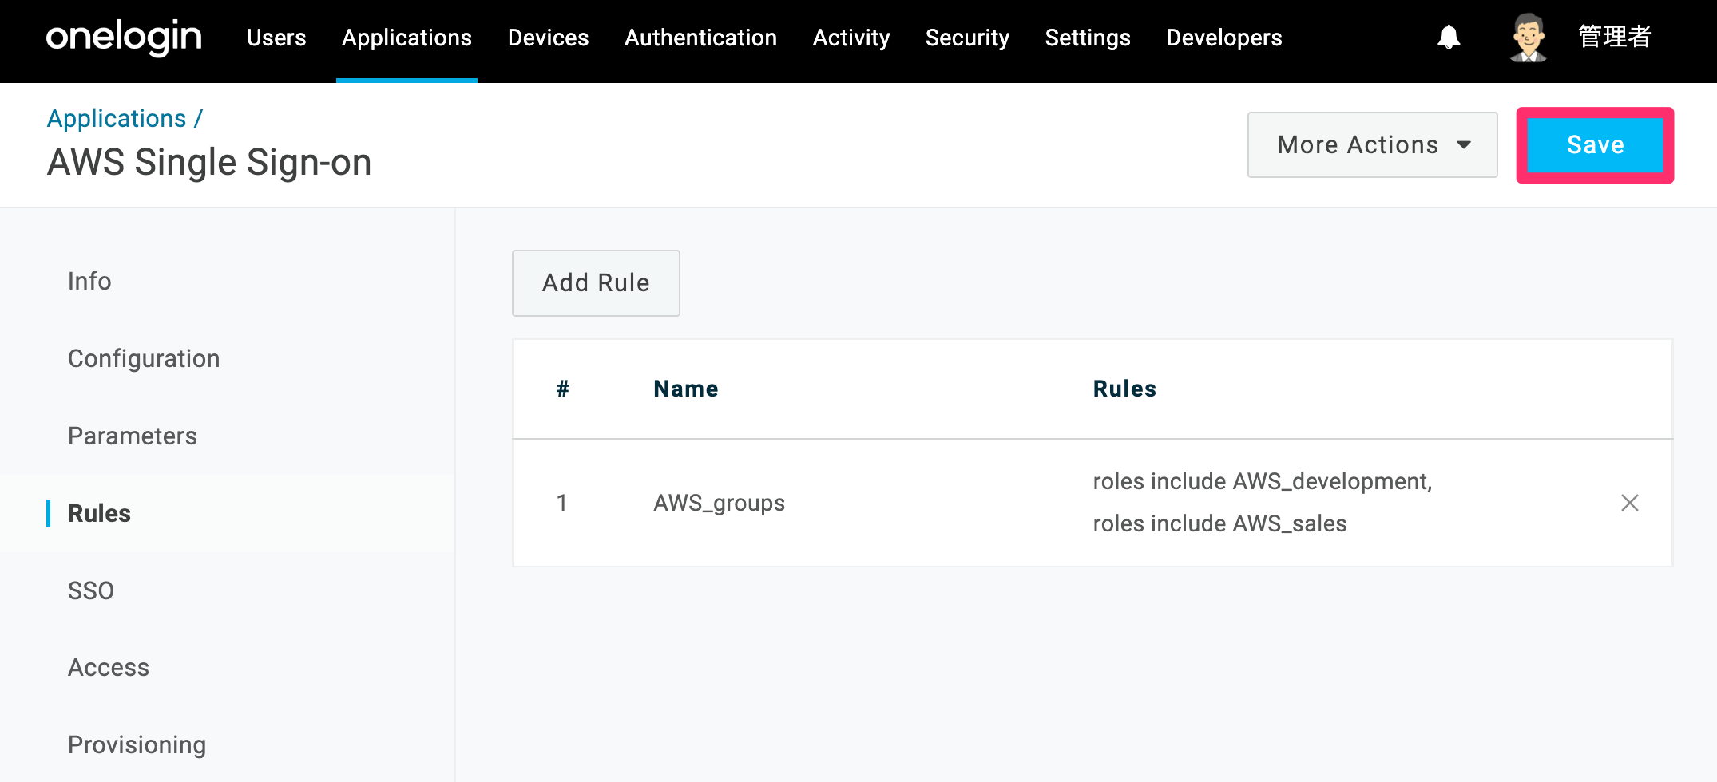The image size is (1717, 782).
Task: Switch to the Provisioning tab
Action: tap(137, 744)
